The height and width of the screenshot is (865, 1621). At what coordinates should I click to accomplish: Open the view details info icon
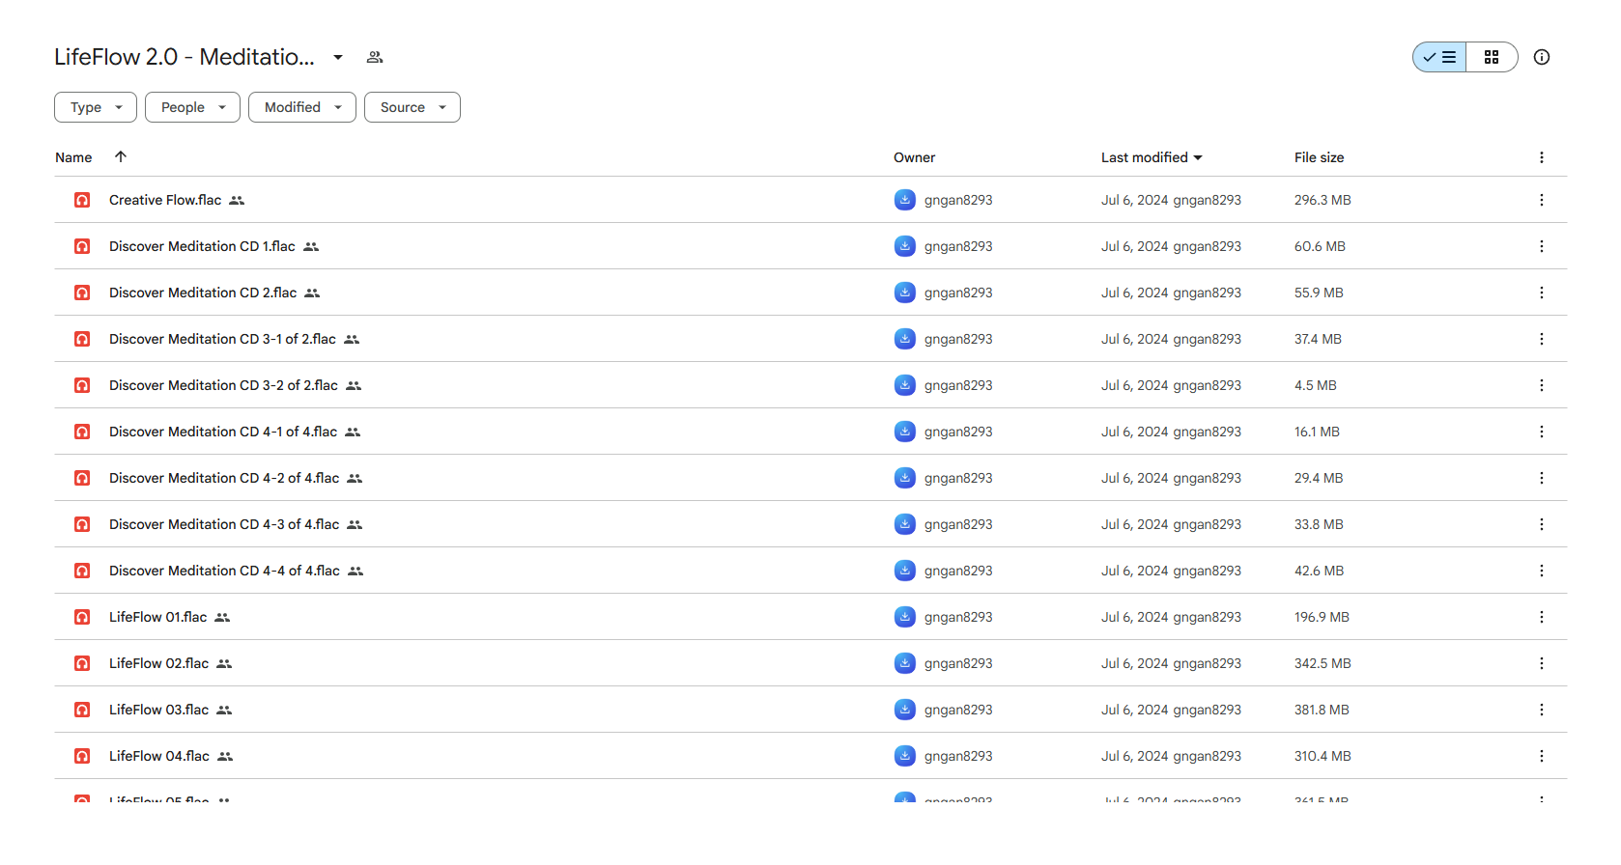coord(1542,57)
